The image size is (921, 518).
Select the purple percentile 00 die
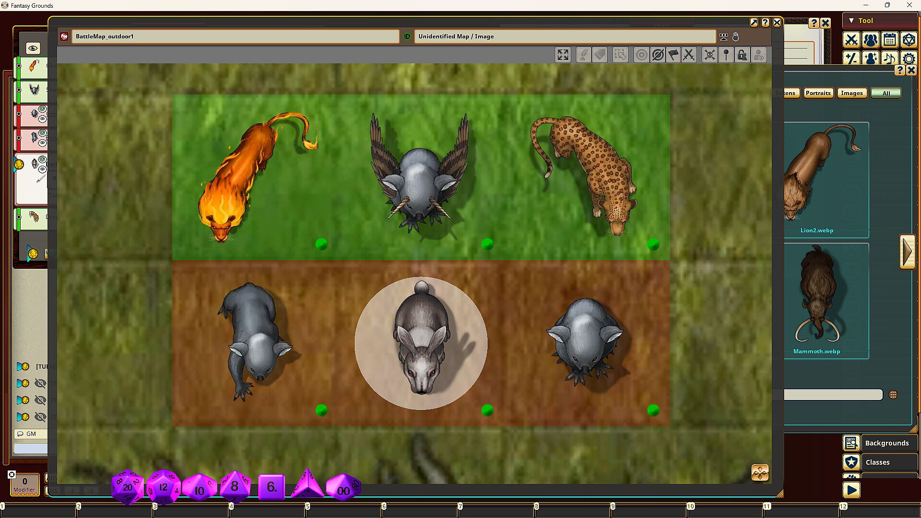343,487
